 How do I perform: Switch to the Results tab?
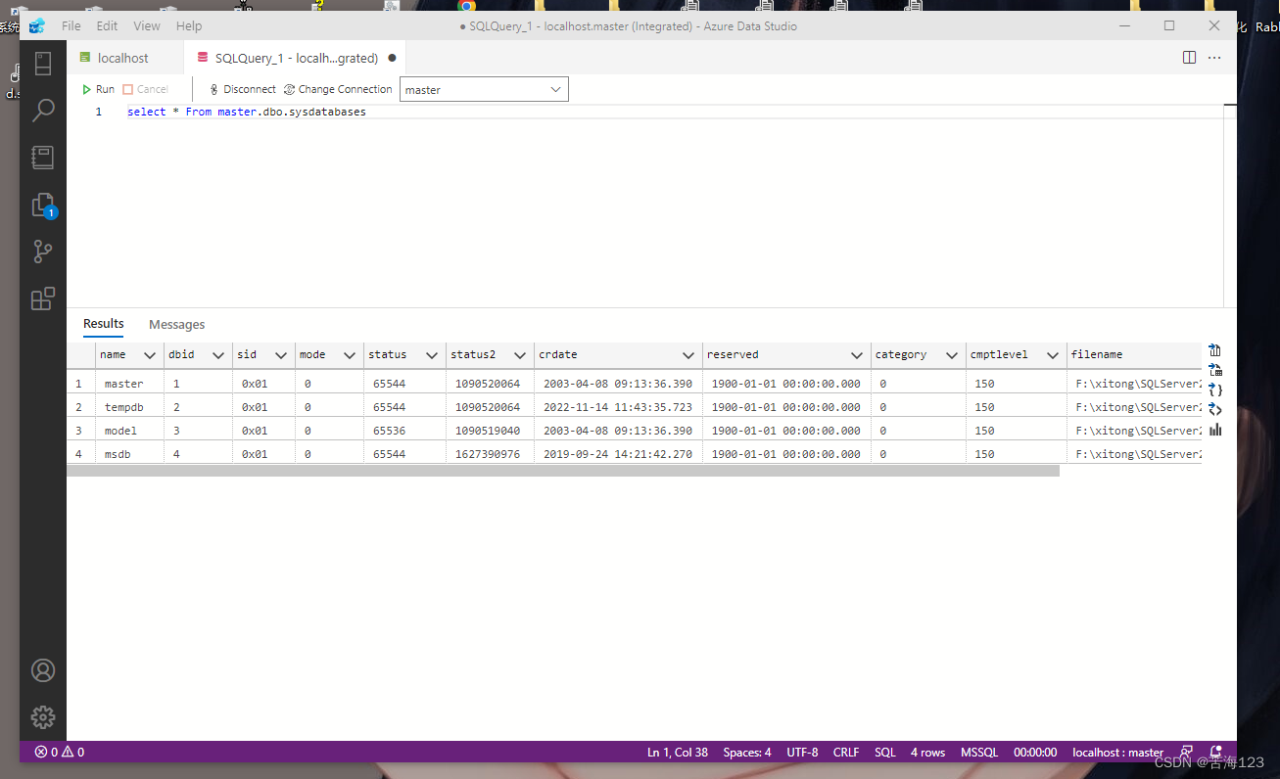104,324
